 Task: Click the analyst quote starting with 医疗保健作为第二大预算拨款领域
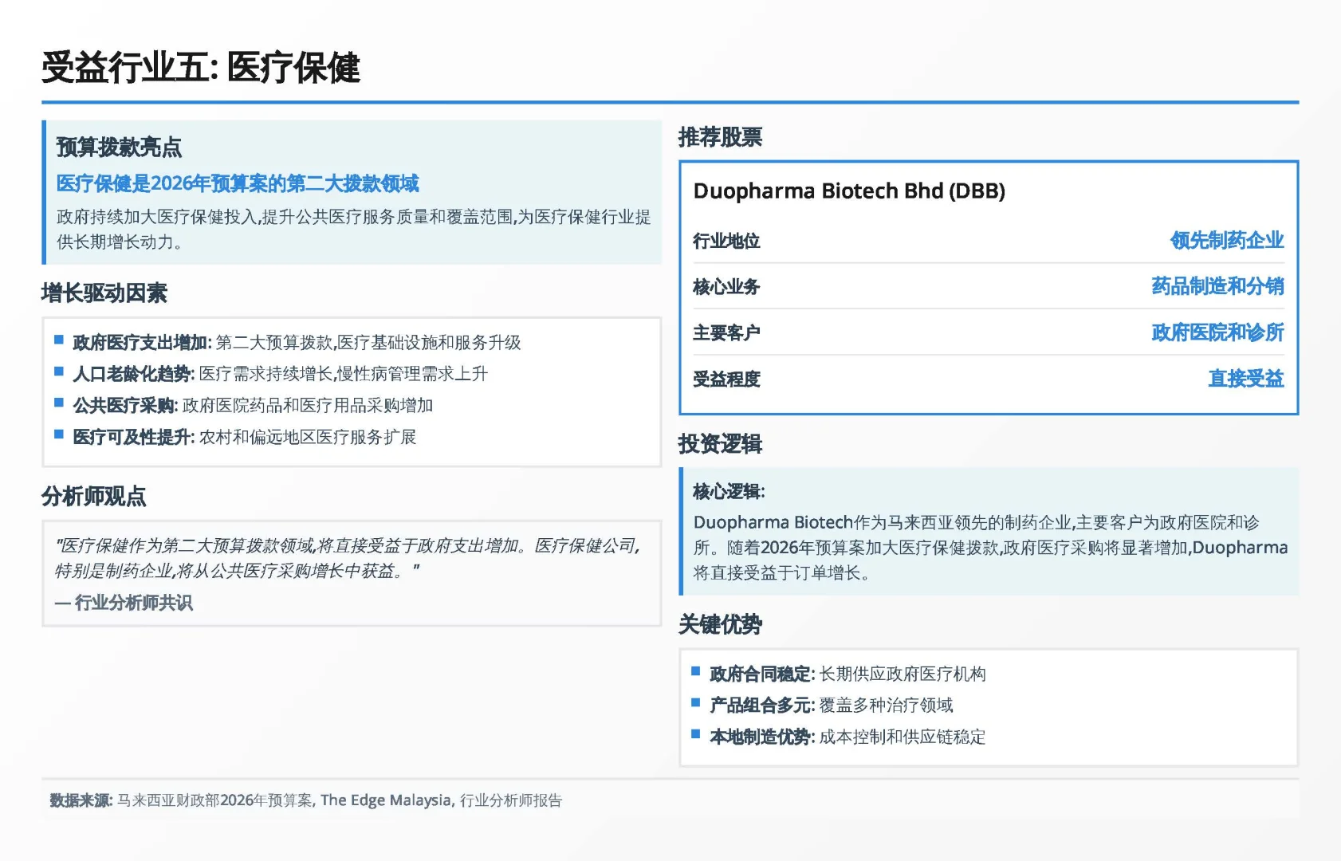(348, 558)
